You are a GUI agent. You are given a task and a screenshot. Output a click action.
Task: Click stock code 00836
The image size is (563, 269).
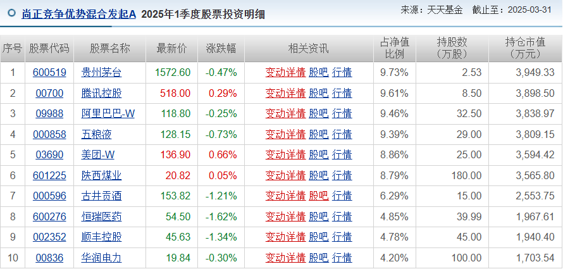pyautogui.click(x=49, y=258)
